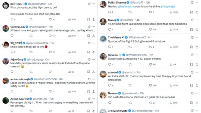This screenshot has width=201, height=113.
Task: Retweet Manoj's Air India tweet
Action: (130, 30)
